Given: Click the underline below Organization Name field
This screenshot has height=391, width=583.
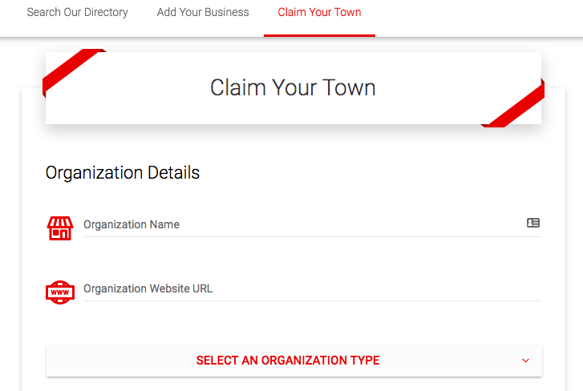Looking at the screenshot, I should (x=313, y=237).
